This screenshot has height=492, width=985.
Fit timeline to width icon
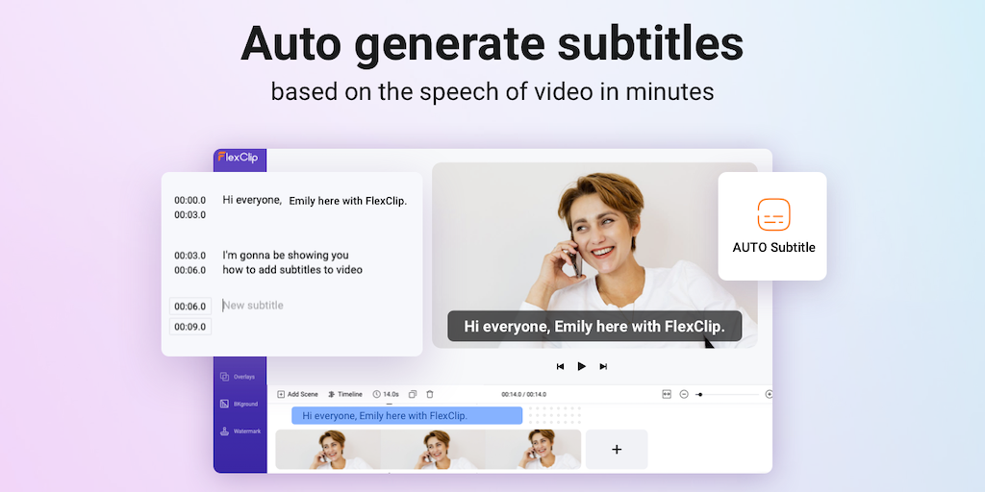pyautogui.click(x=667, y=394)
